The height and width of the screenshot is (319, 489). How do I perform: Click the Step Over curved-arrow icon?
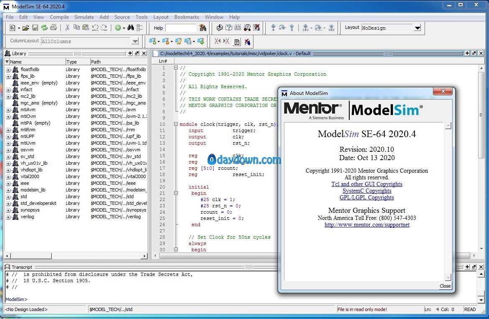click(282, 28)
